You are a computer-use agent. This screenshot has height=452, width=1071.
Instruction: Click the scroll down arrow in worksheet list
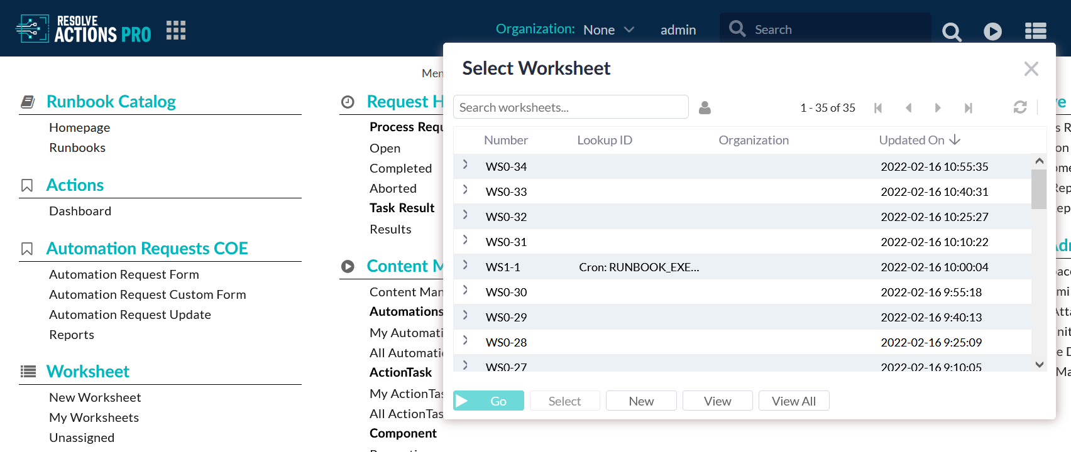tap(1039, 365)
